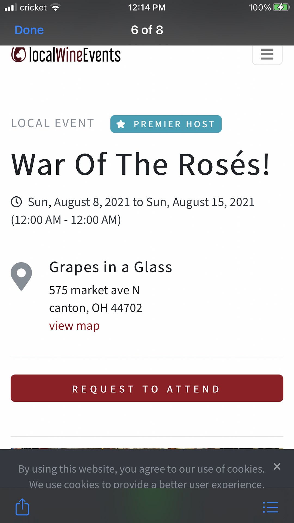The height and width of the screenshot is (523, 294).
Task: Open the hamburger navigation menu
Action: (x=267, y=54)
